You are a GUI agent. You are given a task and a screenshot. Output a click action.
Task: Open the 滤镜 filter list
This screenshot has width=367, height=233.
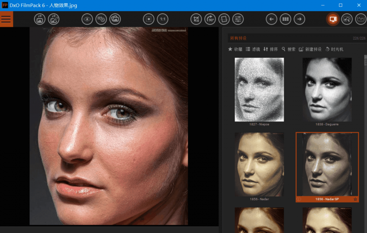pyautogui.click(x=253, y=49)
